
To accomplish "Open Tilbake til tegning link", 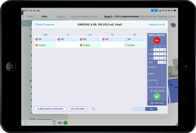I will (44, 24).
